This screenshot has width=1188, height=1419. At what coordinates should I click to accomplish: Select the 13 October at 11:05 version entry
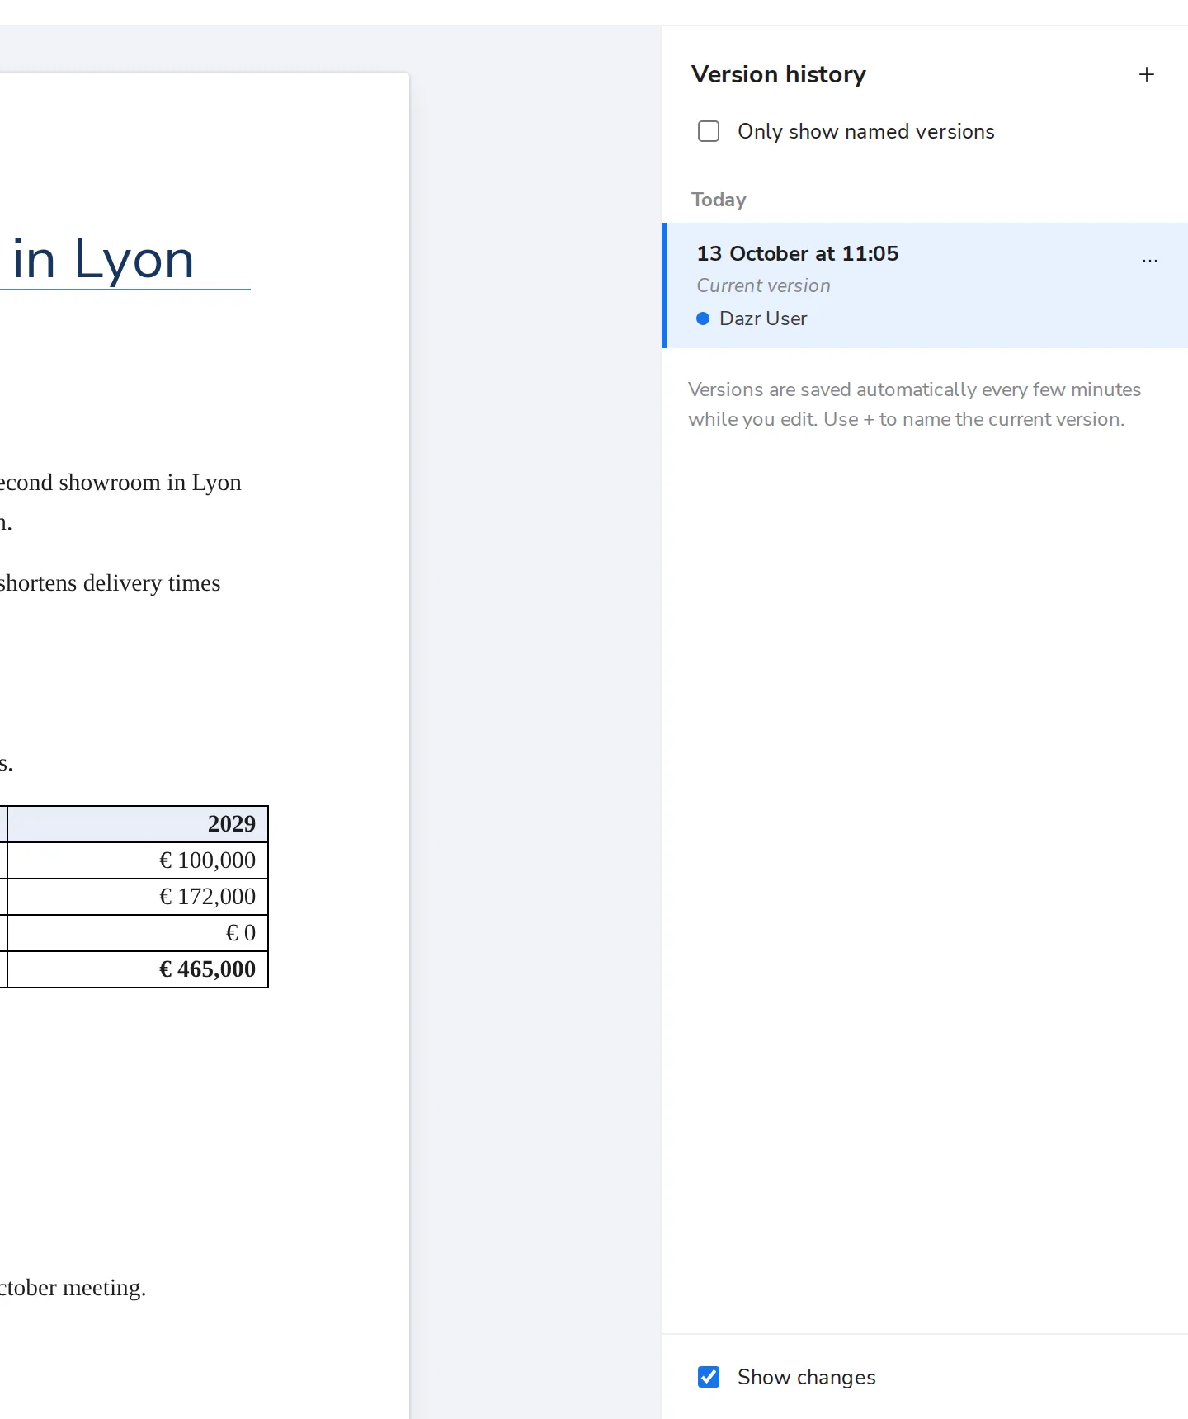tap(925, 285)
